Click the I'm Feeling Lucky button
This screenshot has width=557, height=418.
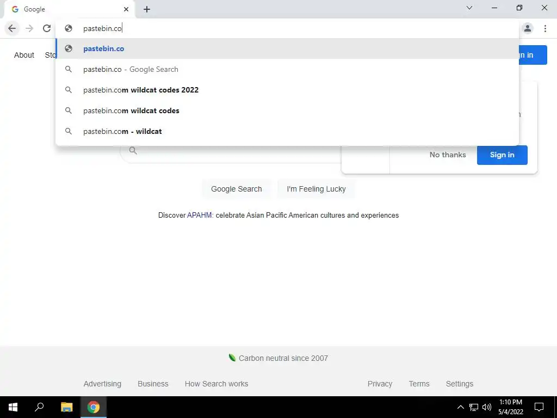pos(316,189)
